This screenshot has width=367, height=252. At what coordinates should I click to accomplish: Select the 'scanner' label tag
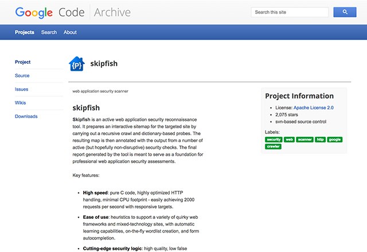305,139
